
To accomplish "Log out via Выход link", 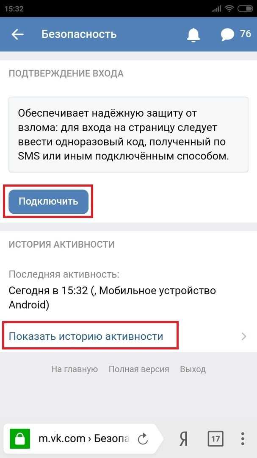I will (193, 369).
